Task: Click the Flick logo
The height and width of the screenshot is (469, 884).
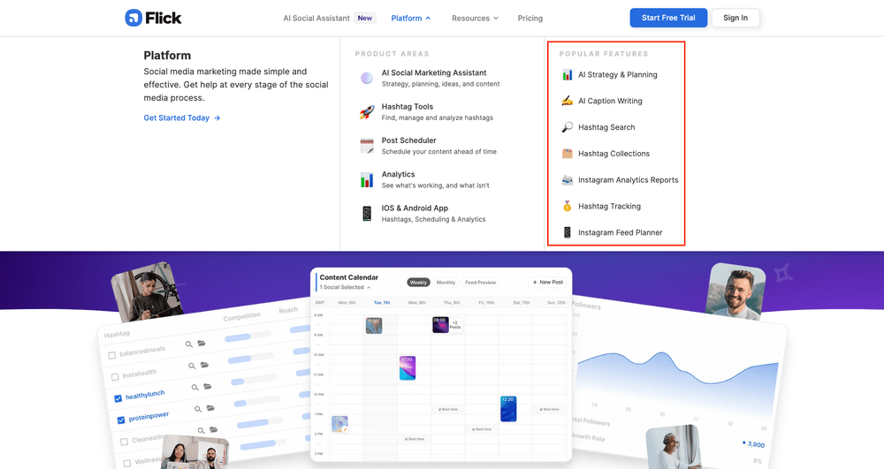Action: pyautogui.click(x=153, y=18)
